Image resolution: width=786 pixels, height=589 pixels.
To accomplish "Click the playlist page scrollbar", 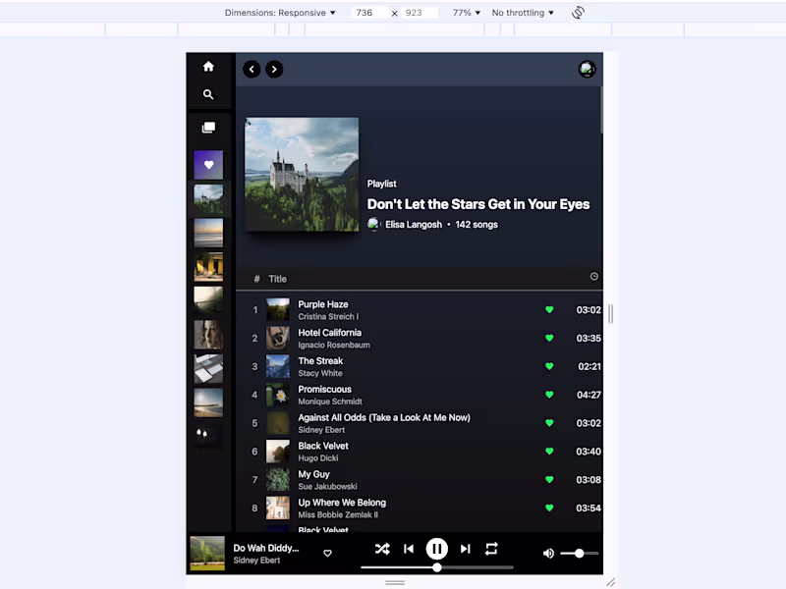I will tap(601, 110).
